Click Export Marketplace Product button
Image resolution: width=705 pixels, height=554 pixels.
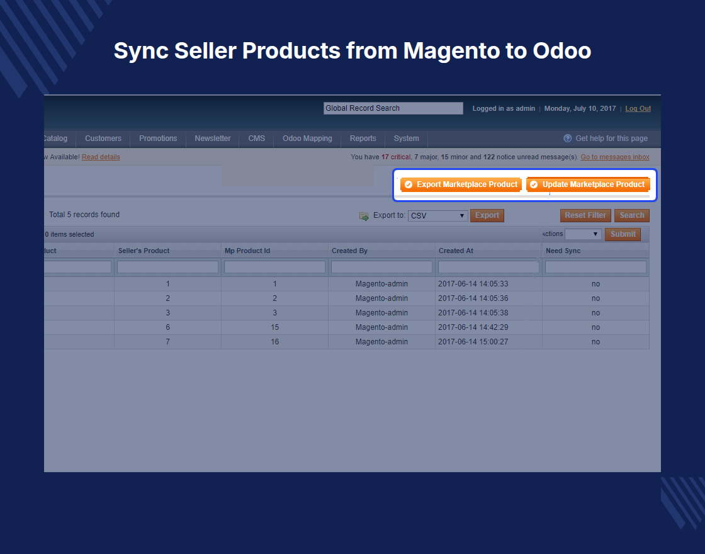[x=461, y=184]
